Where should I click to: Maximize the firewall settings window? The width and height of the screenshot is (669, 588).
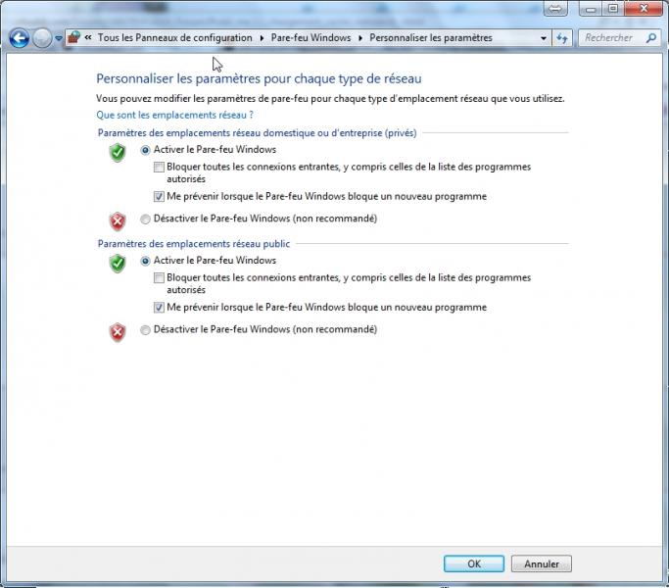[x=613, y=9]
